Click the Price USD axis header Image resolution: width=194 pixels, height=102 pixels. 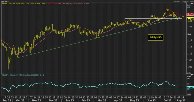[x=189, y=6]
